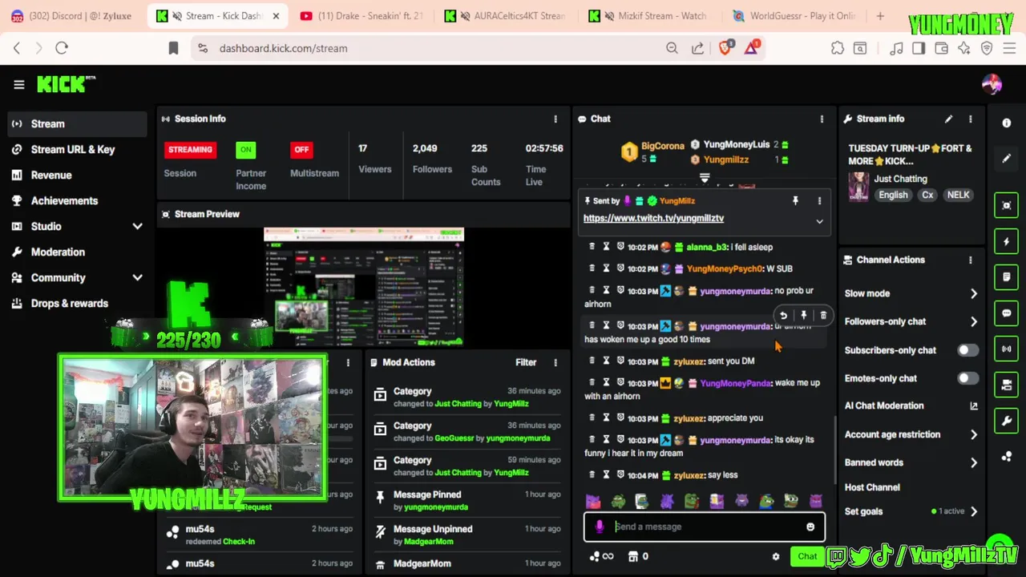Expand Community section in sidebar

click(x=137, y=278)
